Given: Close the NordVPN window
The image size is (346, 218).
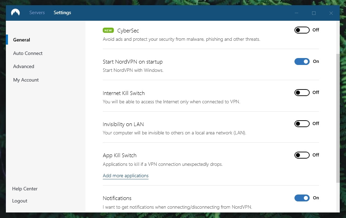Looking at the screenshot, I should pos(331,13).
